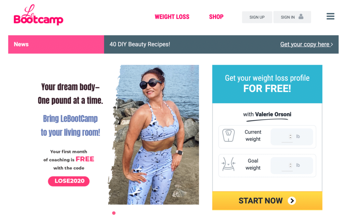Click the waistline goal icon

228,164
